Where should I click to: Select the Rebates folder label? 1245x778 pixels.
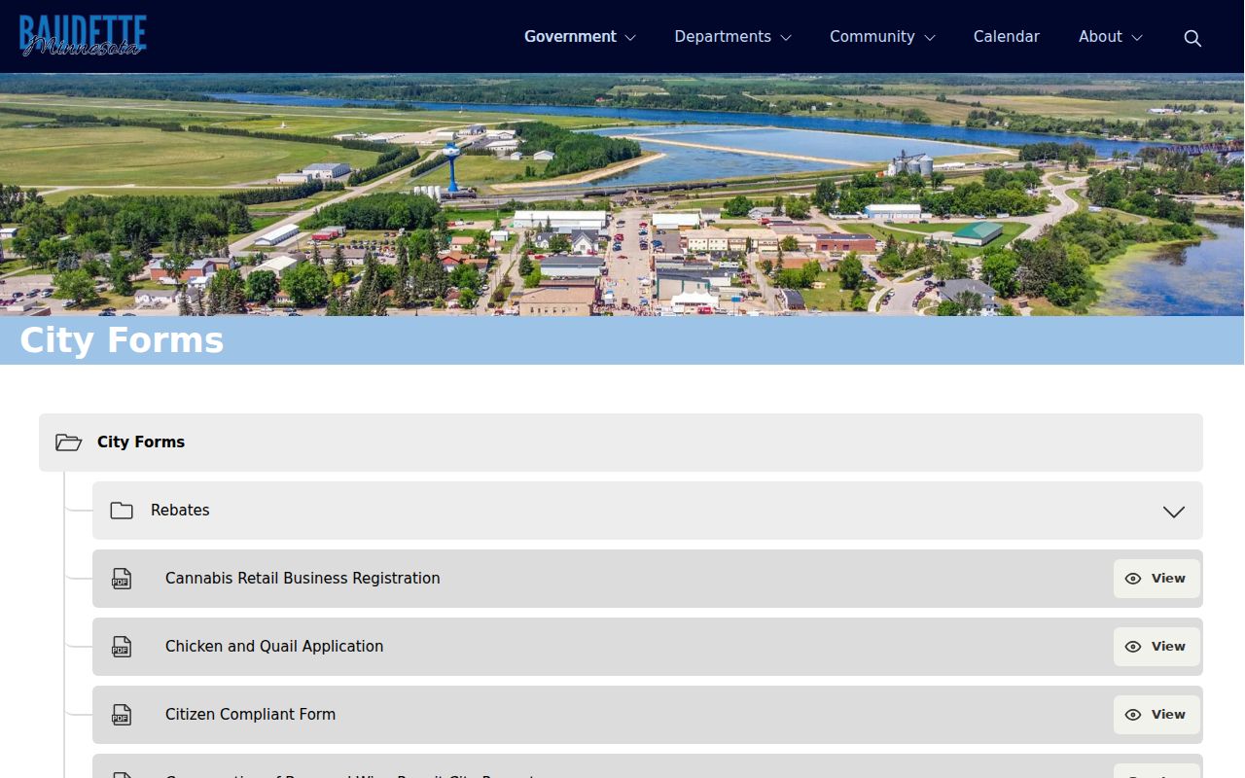coord(180,511)
